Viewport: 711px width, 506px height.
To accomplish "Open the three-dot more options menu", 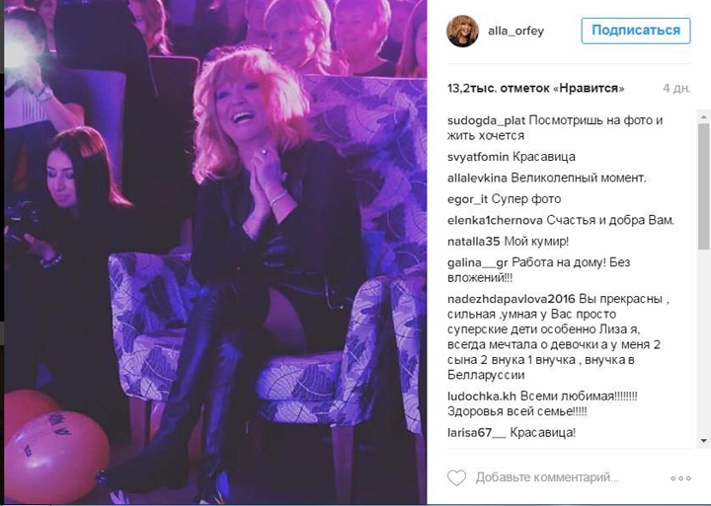I will tap(680, 478).
